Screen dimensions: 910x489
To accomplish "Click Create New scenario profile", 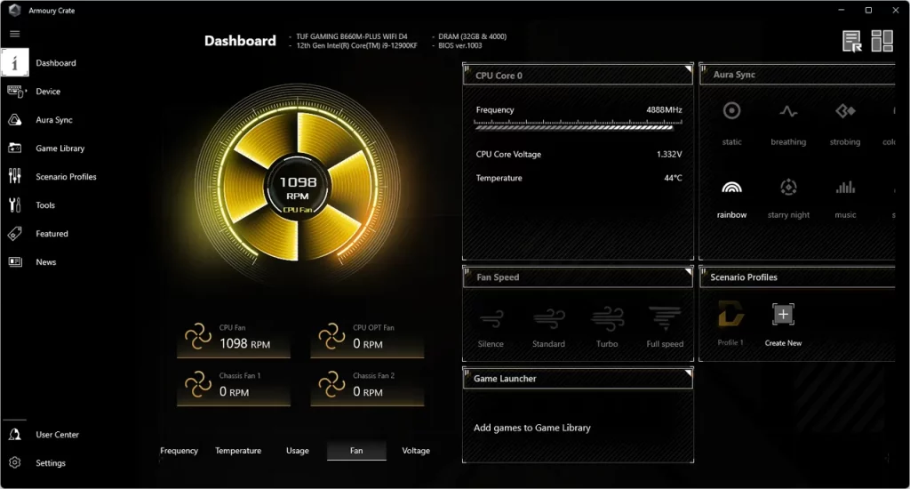I will coord(783,324).
